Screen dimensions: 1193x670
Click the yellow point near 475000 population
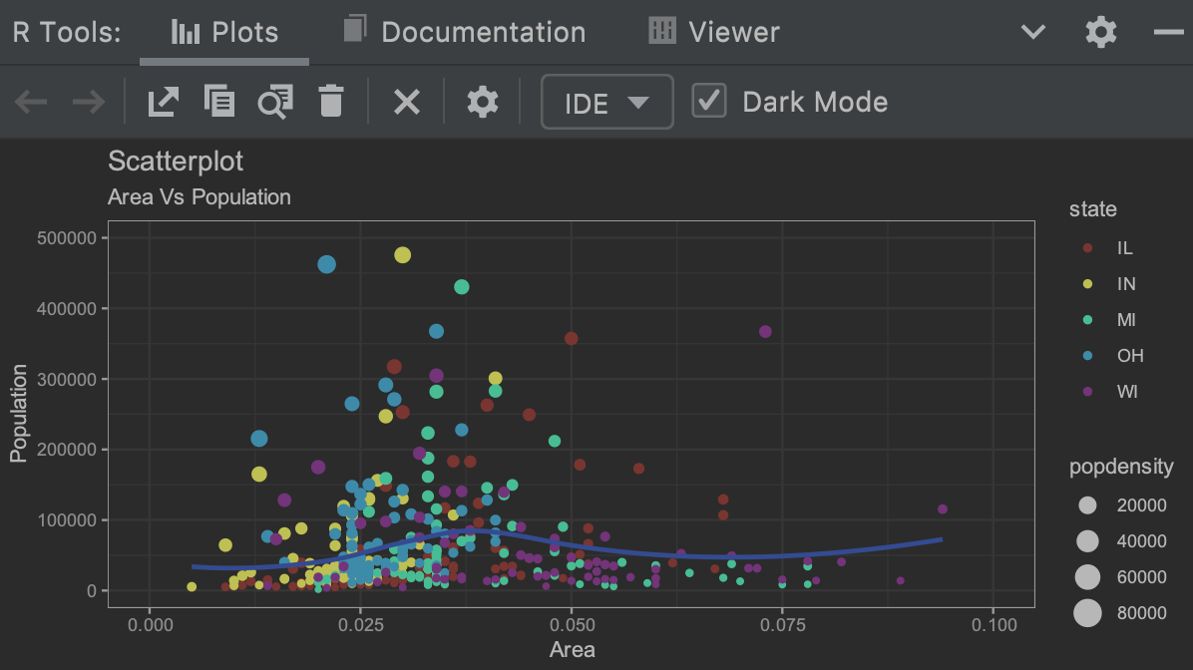point(402,255)
